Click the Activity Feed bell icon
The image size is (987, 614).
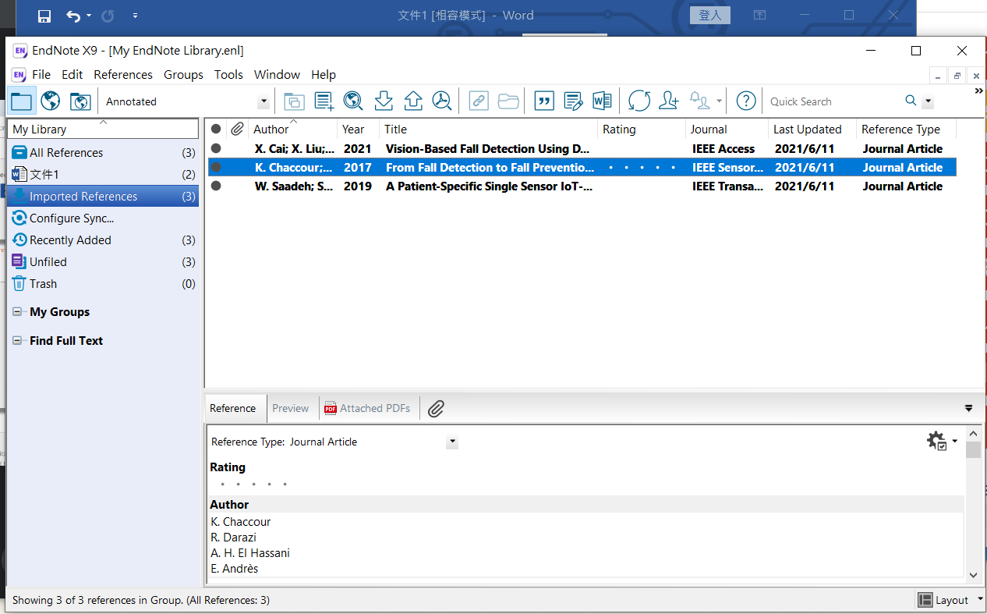(x=700, y=101)
